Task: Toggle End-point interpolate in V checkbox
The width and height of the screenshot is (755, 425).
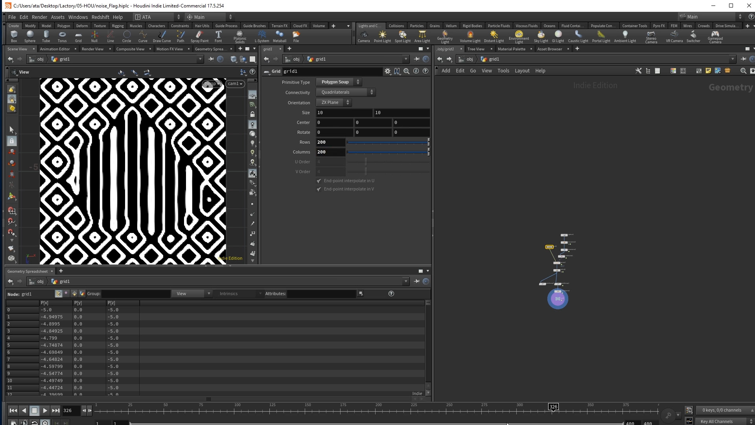Action: (x=319, y=189)
